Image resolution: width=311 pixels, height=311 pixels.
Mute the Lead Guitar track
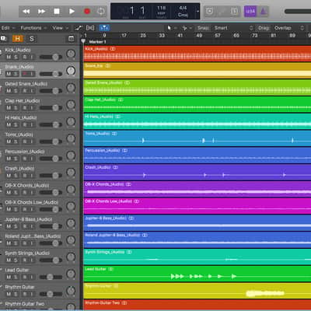[x=9, y=277]
